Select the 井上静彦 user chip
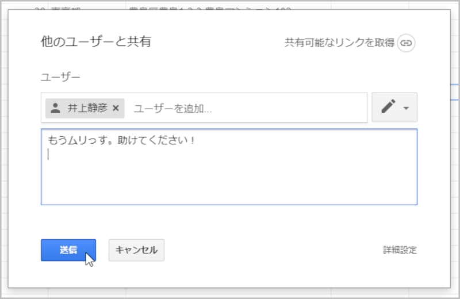 85,108
